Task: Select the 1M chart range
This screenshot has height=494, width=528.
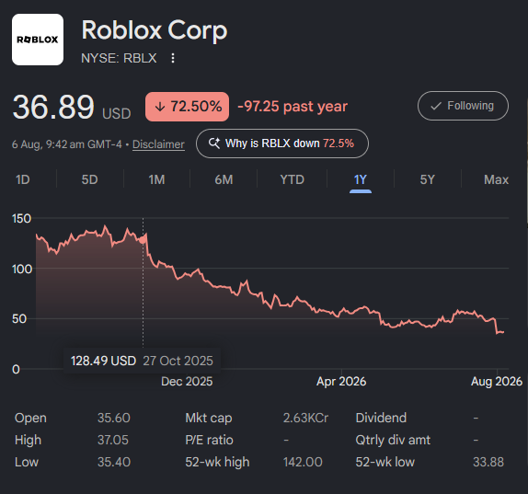Action: [x=156, y=179]
